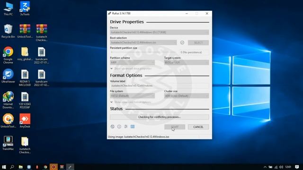Click the START button

tap(175, 127)
